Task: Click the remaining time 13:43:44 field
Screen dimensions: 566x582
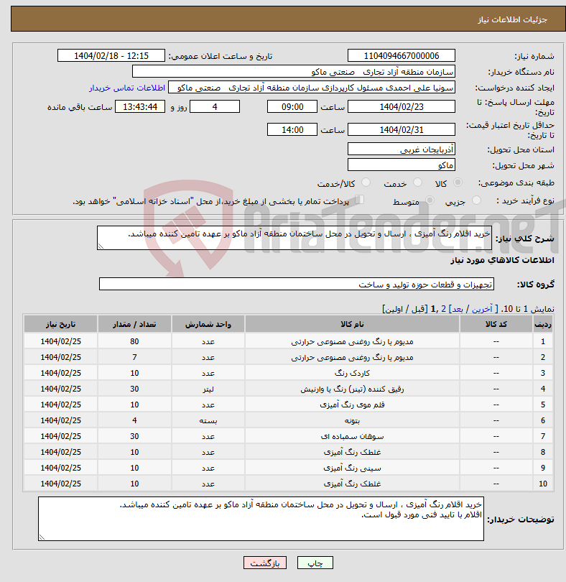Action: click(x=140, y=106)
